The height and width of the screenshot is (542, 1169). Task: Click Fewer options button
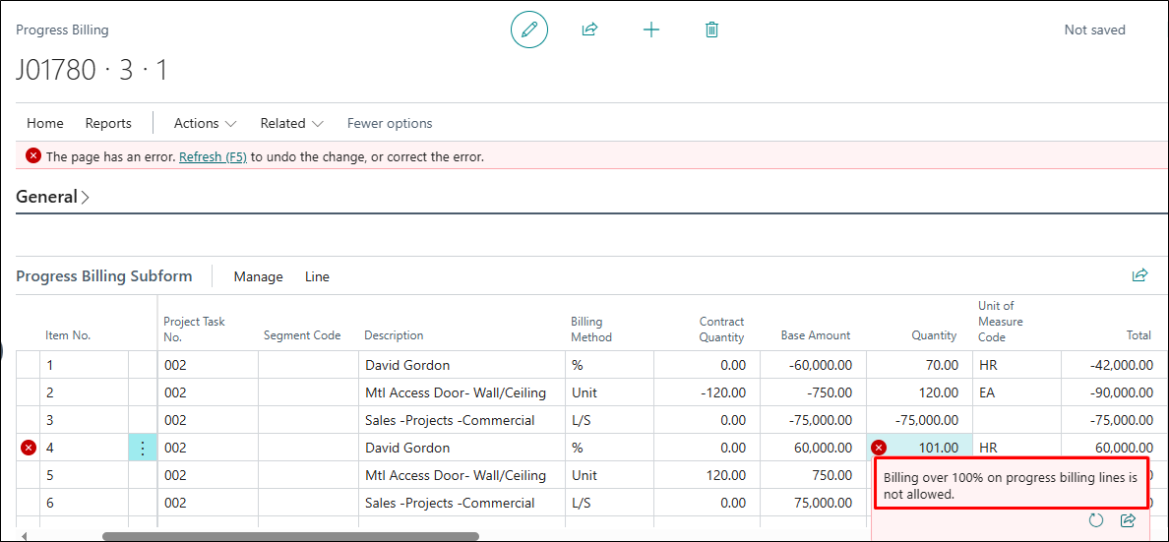pos(390,123)
